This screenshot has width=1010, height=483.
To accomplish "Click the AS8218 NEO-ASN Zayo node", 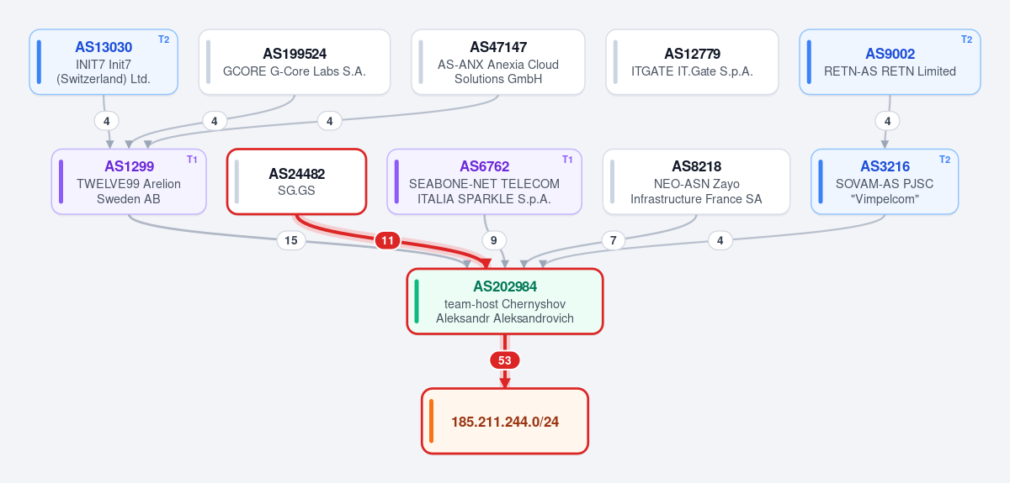I will pyautogui.click(x=696, y=181).
